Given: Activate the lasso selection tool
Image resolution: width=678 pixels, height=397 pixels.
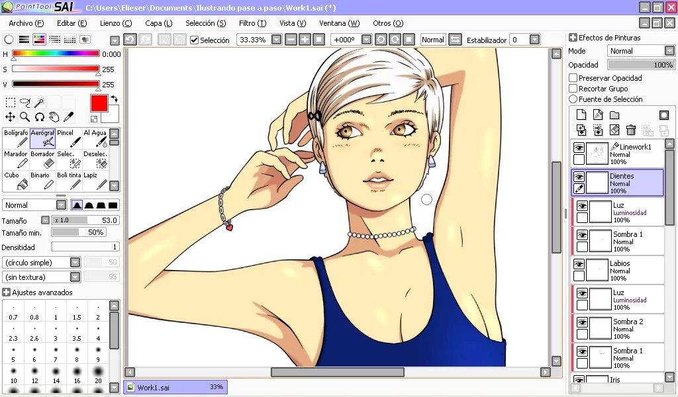Looking at the screenshot, I should [x=25, y=103].
